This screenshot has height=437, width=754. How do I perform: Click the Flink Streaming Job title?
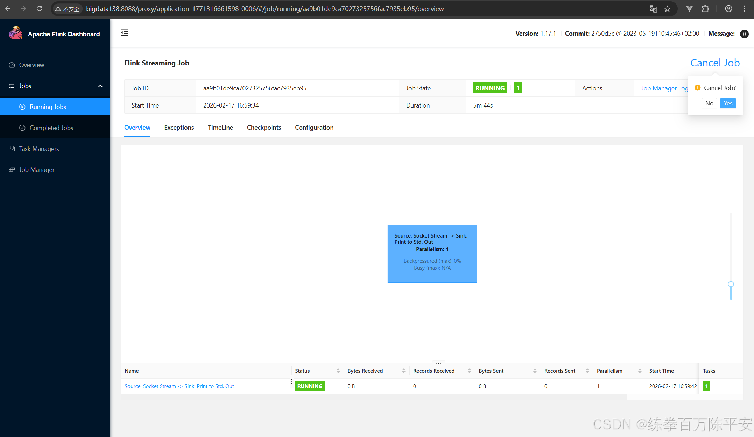157,63
